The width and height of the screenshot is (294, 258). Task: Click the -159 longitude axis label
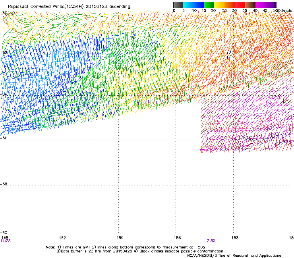click(118, 238)
